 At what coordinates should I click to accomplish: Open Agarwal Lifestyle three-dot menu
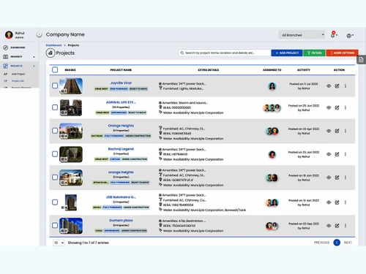(346, 107)
